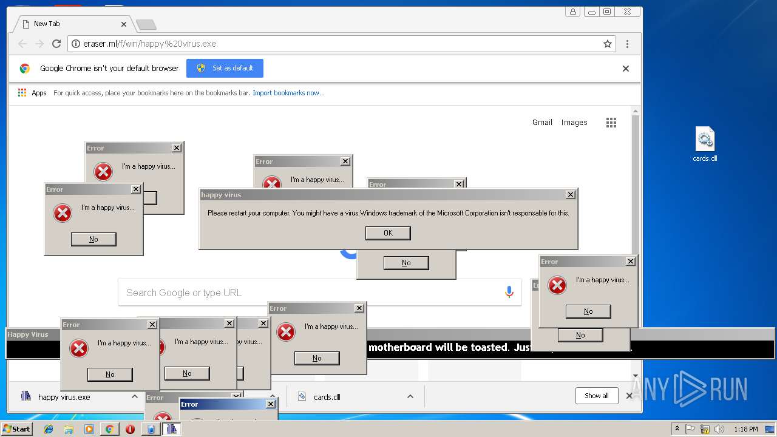Click scrollbar down arrow in Chrome page
The height and width of the screenshot is (437, 777).
click(636, 376)
